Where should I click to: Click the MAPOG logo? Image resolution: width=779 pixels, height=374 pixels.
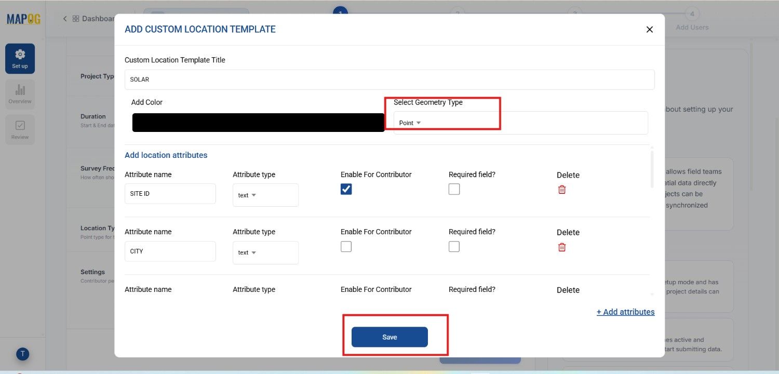pos(23,19)
